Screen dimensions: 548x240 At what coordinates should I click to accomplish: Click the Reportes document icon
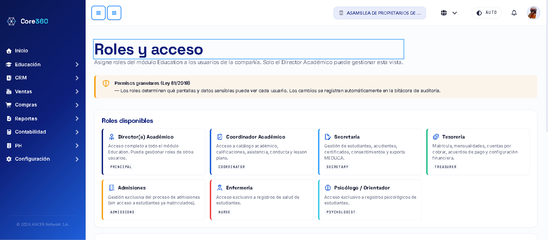click(9, 119)
